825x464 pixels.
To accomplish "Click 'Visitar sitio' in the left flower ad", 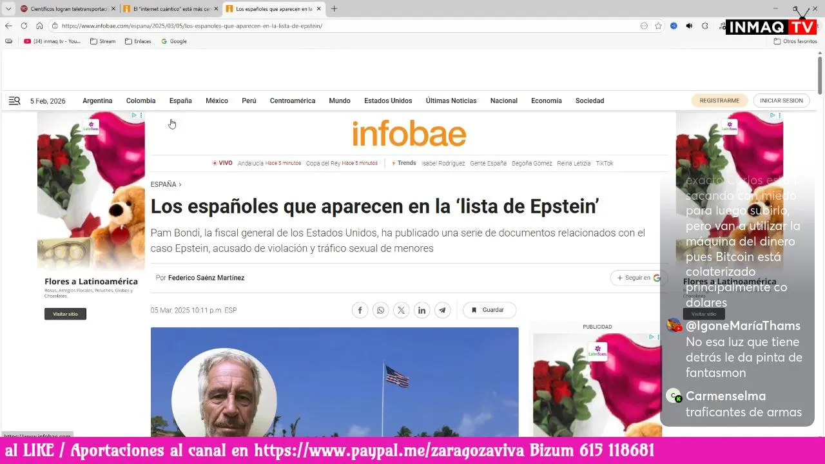I will (x=65, y=314).
